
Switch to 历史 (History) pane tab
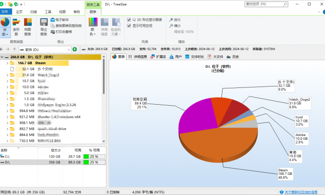[233, 57]
